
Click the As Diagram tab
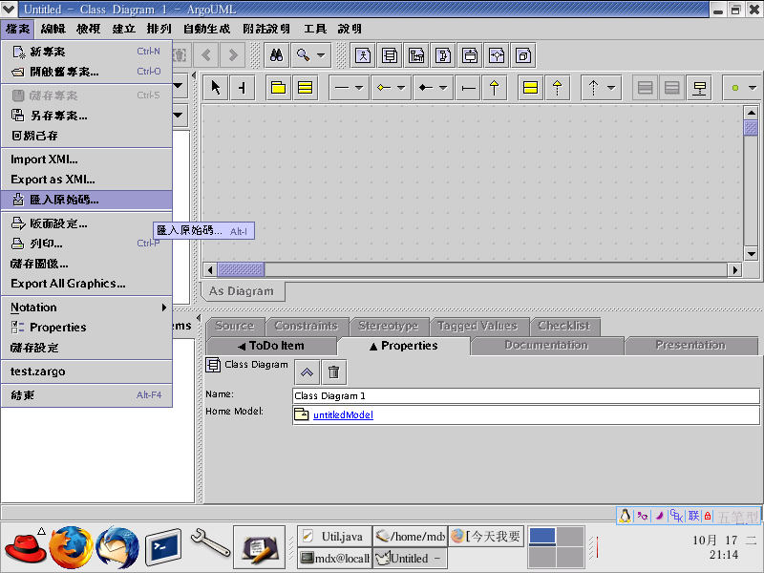pyautogui.click(x=243, y=291)
